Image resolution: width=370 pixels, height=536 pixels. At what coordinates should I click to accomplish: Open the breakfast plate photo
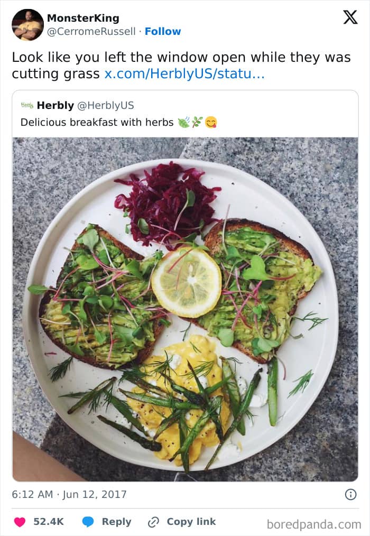[185, 309]
